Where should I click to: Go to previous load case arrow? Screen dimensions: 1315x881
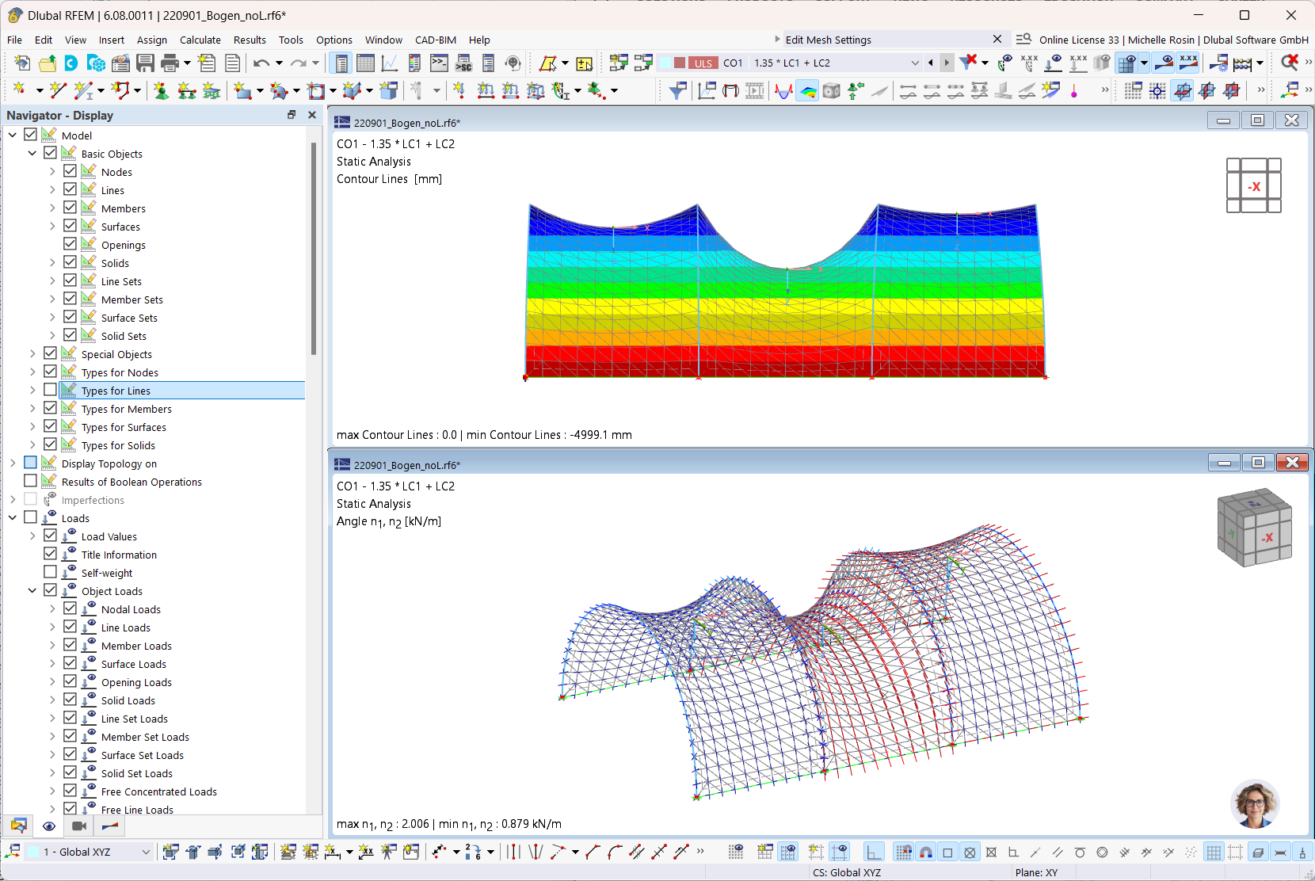[931, 63]
